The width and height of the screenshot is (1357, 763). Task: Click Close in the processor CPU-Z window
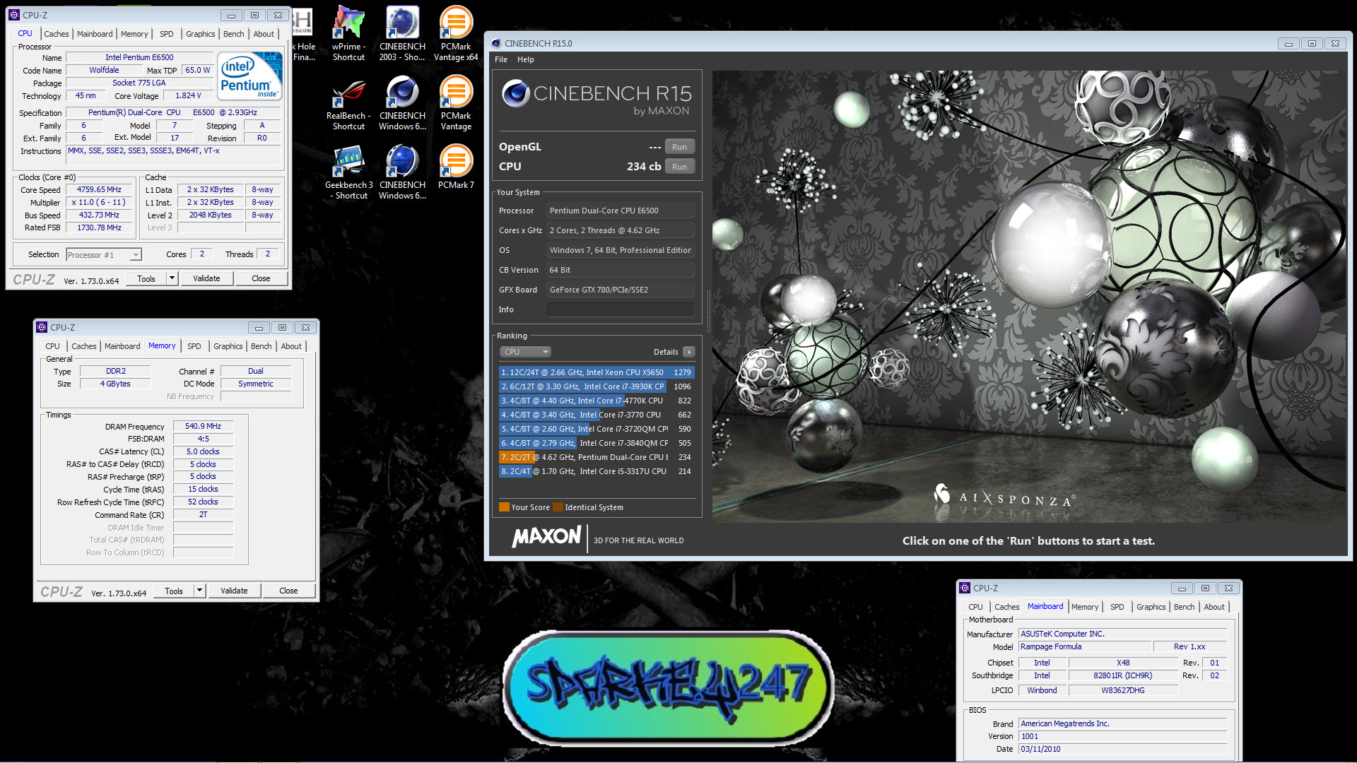pos(261,278)
